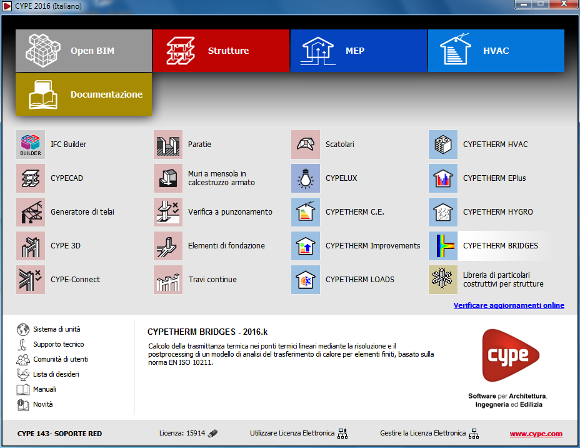Minimize the CYPE 2016 window

click(523, 4)
